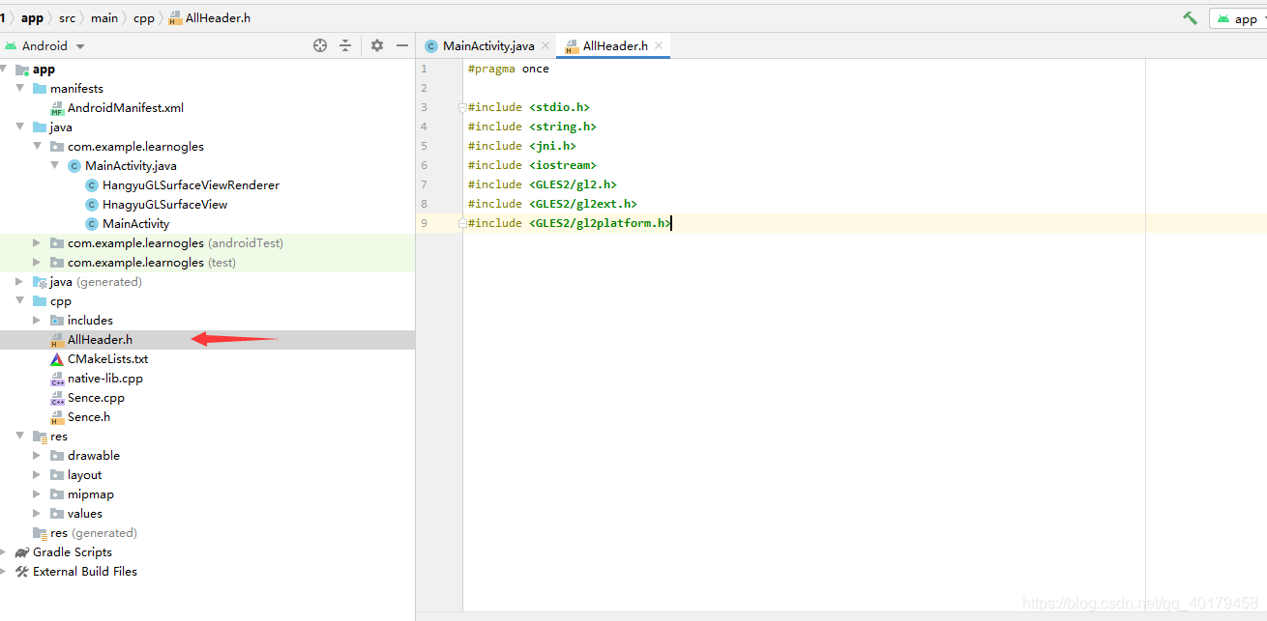Click the HangyuGLSurfaceViewRenderer class icon
The width and height of the screenshot is (1267, 621).
(92, 184)
